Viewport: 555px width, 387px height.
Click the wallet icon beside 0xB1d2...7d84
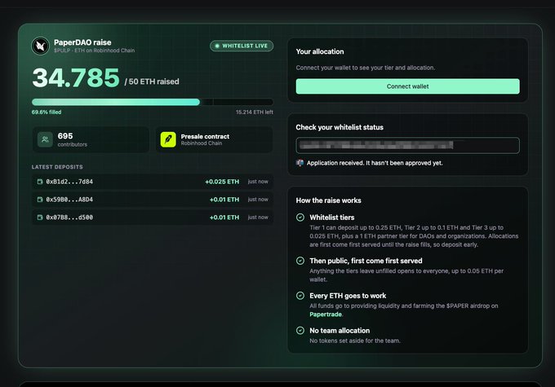pos(40,182)
